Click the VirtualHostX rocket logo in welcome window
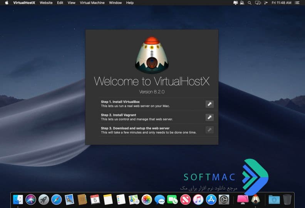Viewport: 305px width, 208px height. point(152,55)
